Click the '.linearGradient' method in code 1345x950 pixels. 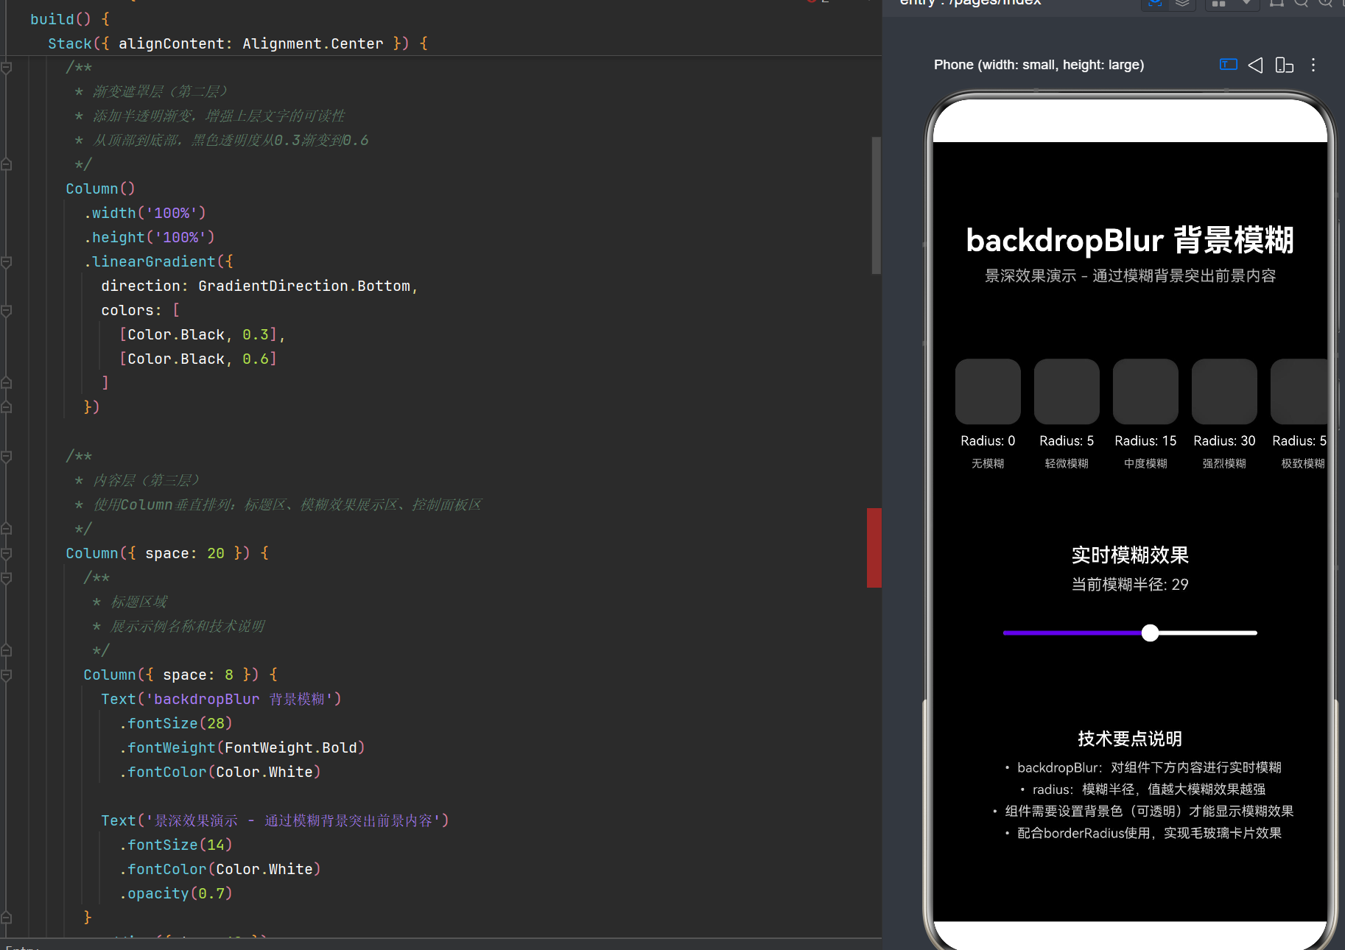(x=150, y=261)
